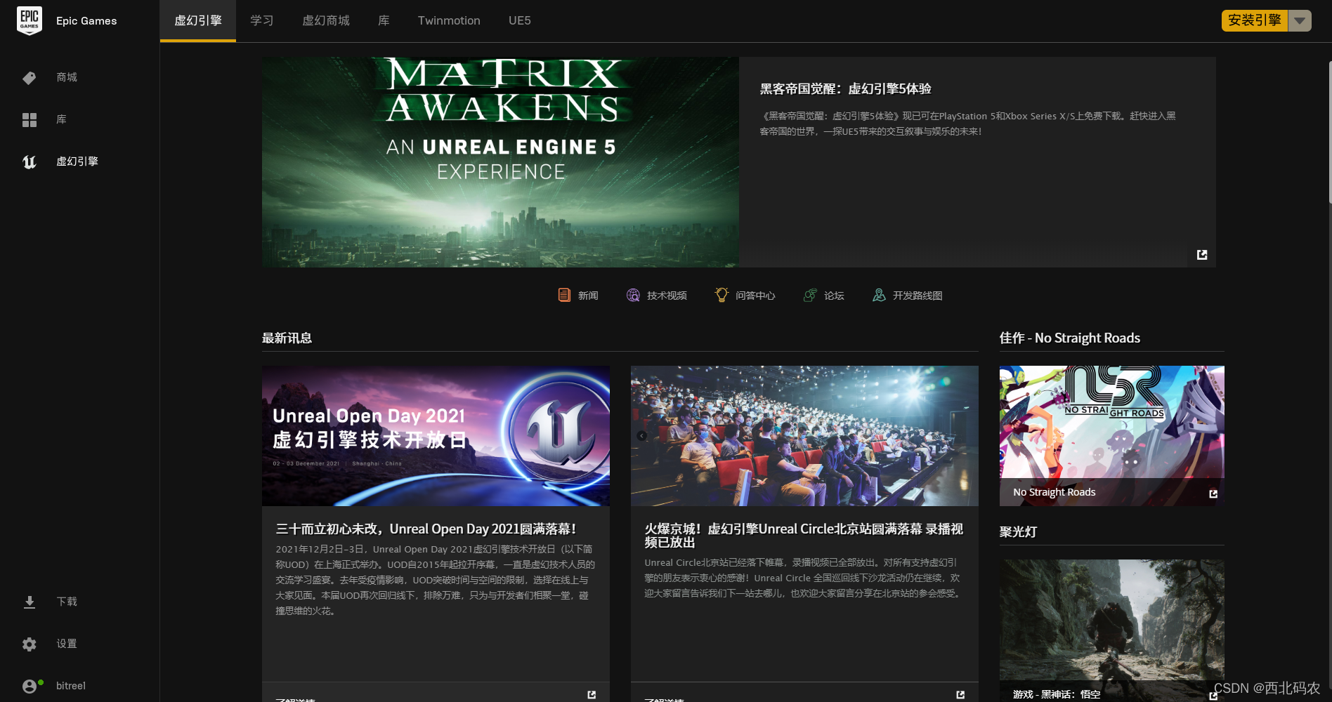Click headline 火爆京城 Unreal Circle北京站

click(x=804, y=536)
